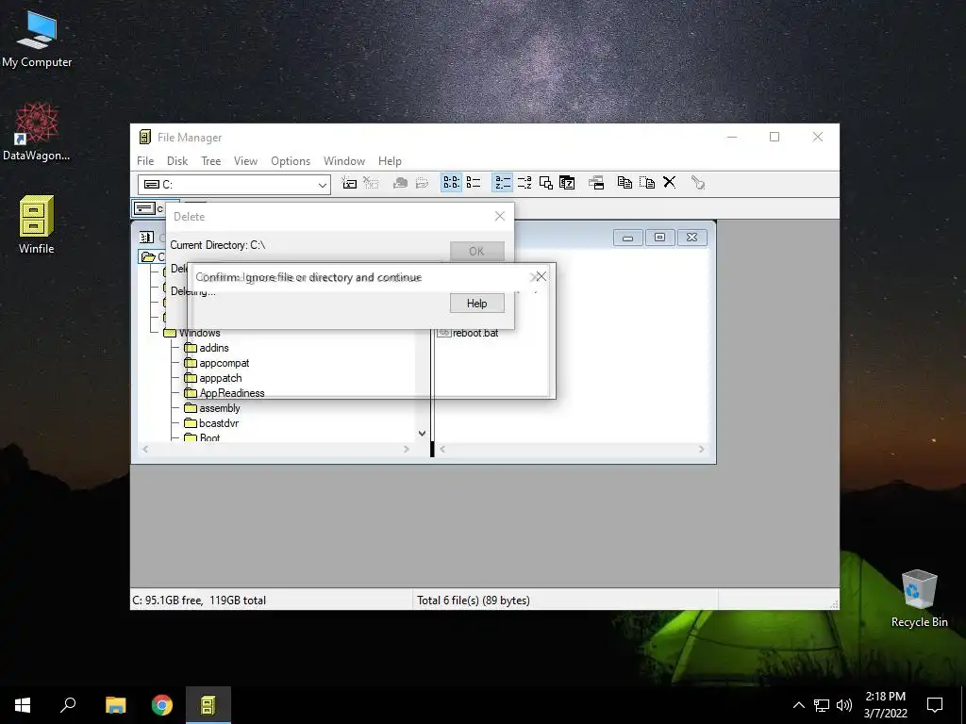The height and width of the screenshot is (724, 966).
Task: Click Winfile taskbar button
Action: click(x=208, y=705)
